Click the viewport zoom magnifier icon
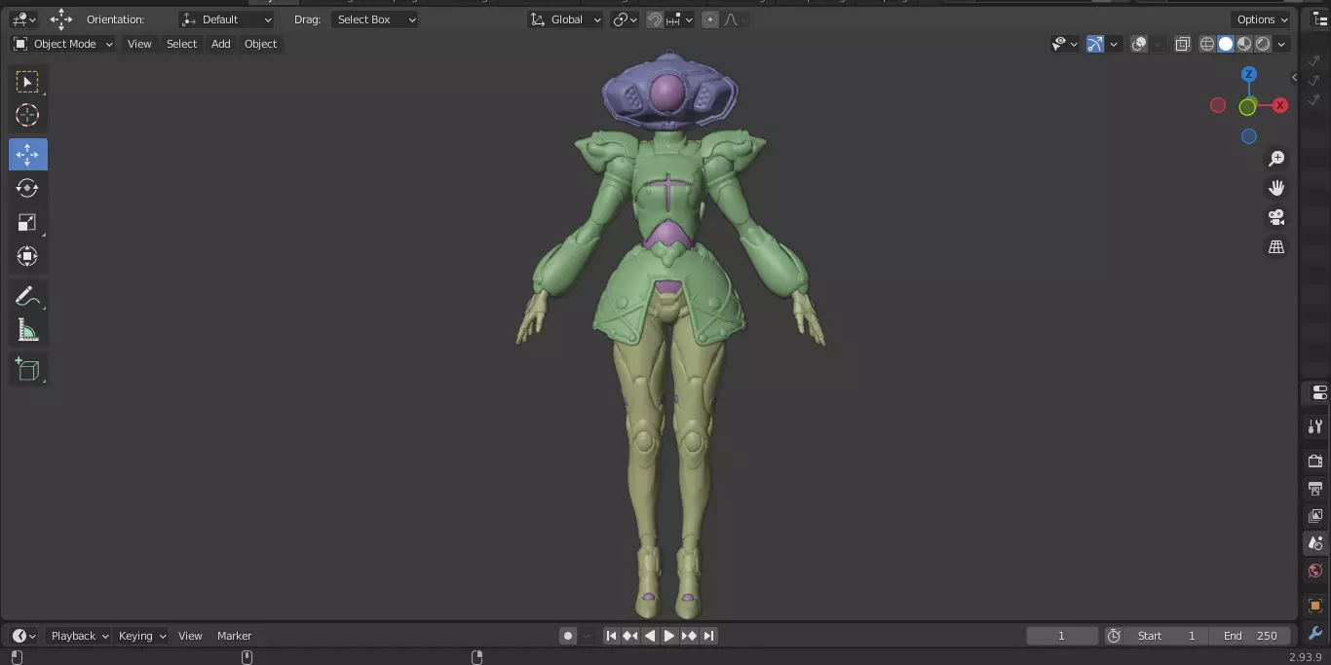The height and width of the screenshot is (665, 1331). [1276, 159]
